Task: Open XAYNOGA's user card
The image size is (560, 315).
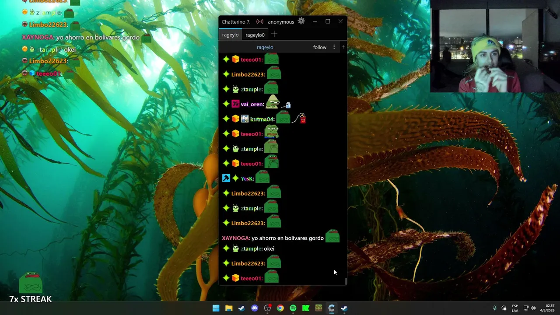Action: [x=236, y=238]
